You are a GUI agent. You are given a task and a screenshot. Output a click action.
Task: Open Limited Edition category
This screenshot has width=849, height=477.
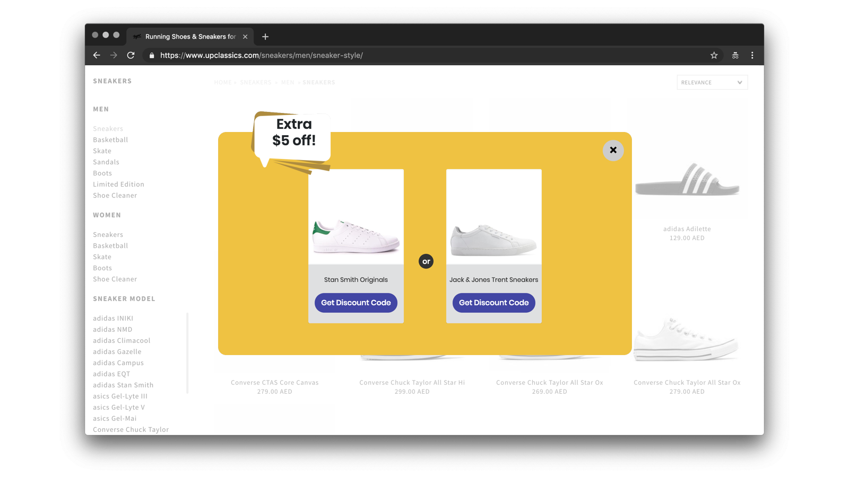(x=118, y=184)
